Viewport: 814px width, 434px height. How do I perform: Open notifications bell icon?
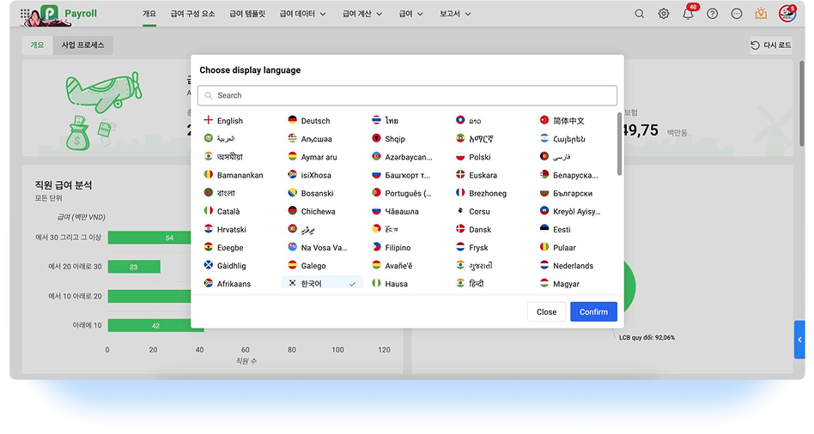pyautogui.click(x=688, y=14)
